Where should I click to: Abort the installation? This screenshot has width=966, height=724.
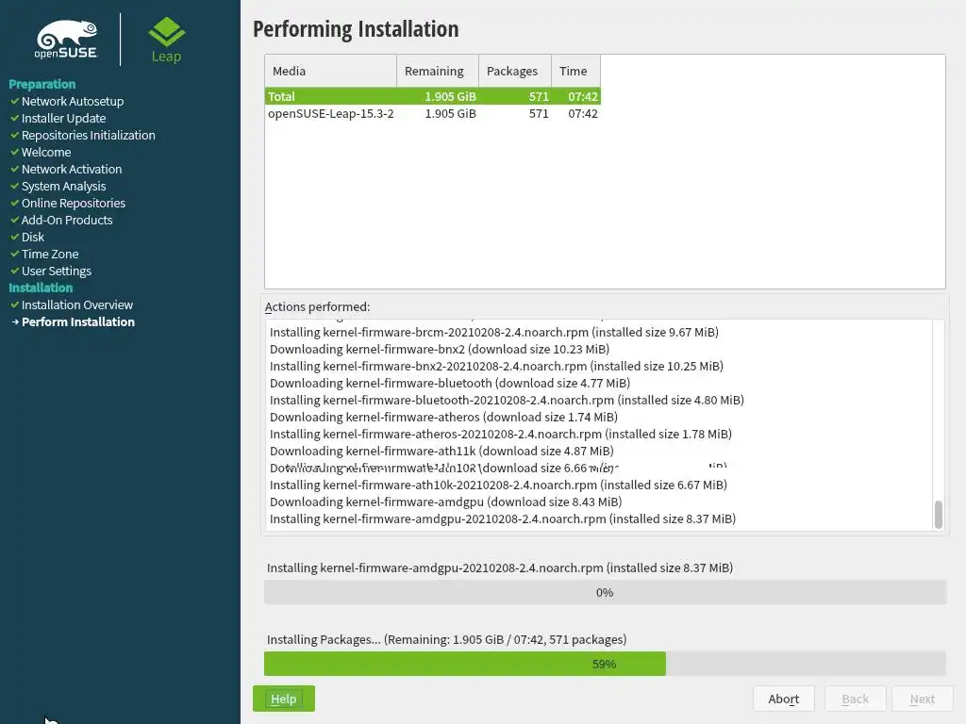tap(784, 699)
